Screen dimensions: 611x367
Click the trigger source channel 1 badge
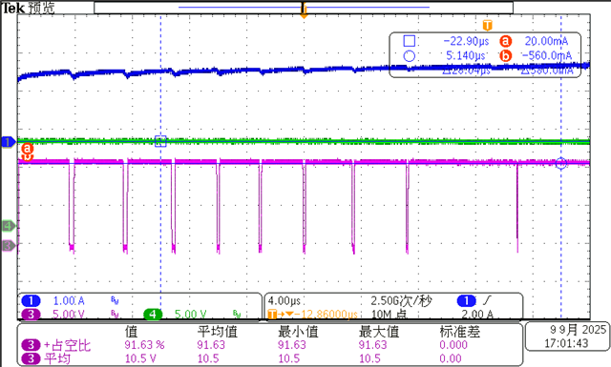467,301
